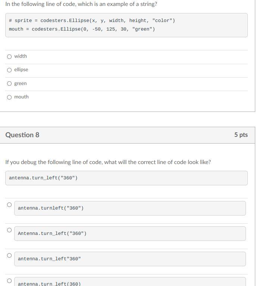
Task: Select the radio button beside 'width'
Action: click(9, 57)
